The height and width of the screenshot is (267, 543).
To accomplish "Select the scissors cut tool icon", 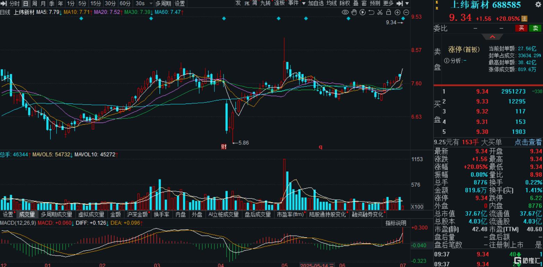I will [x=380, y=12].
